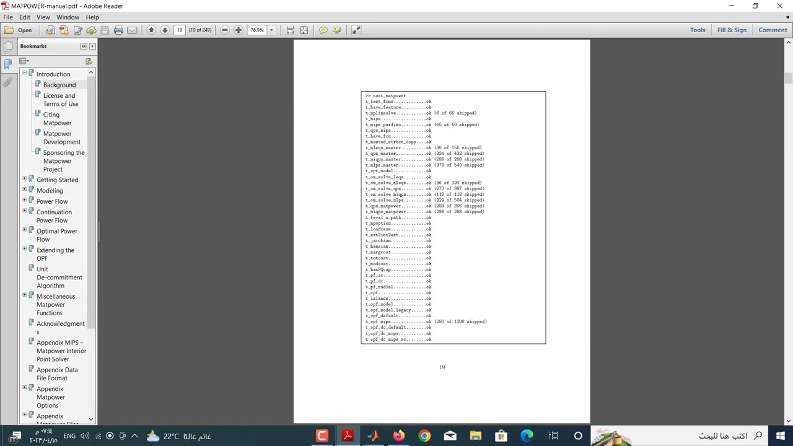Screen dimensions: 793x446
Task: Open the Edit menu
Action: 25,17
